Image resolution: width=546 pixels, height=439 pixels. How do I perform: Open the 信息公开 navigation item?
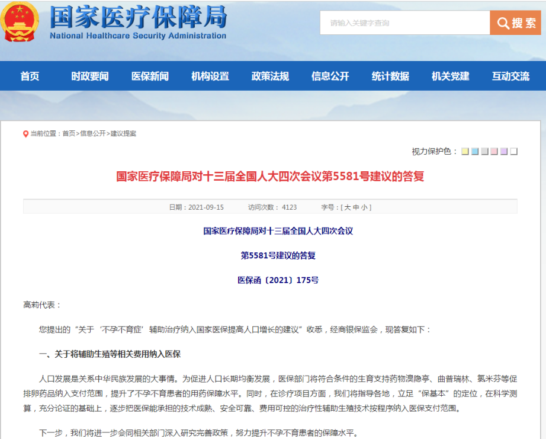click(x=330, y=76)
